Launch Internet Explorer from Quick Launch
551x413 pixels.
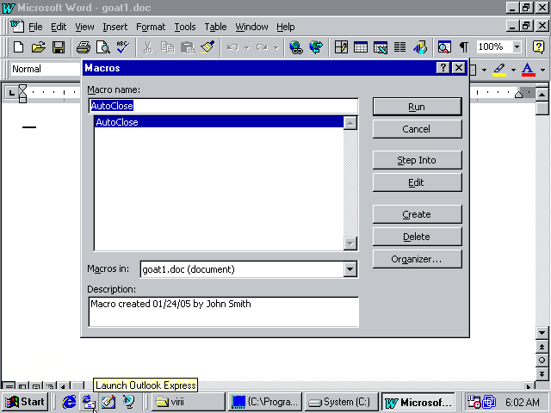69,402
